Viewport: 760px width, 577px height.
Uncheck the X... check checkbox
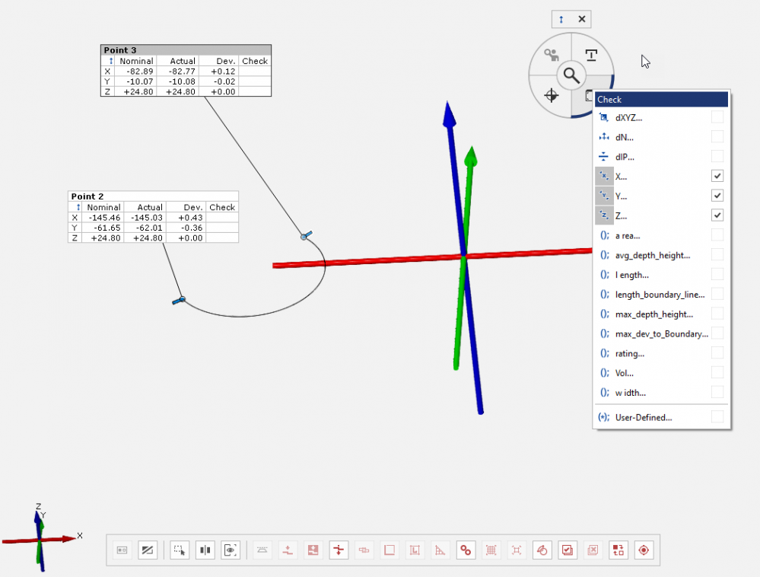pyautogui.click(x=717, y=176)
